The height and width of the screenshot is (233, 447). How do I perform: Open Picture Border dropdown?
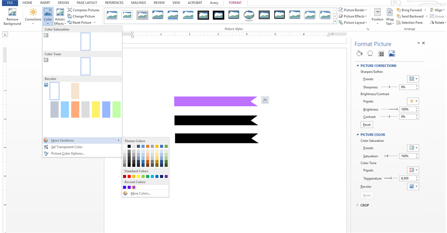(x=353, y=10)
